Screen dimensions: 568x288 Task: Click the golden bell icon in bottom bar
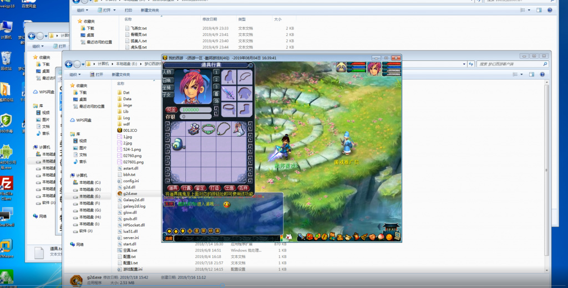pyautogui.click(x=365, y=237)
